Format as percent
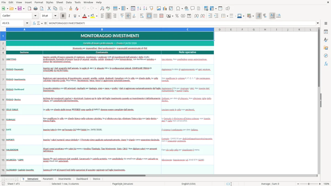 [x=177, y=16]
